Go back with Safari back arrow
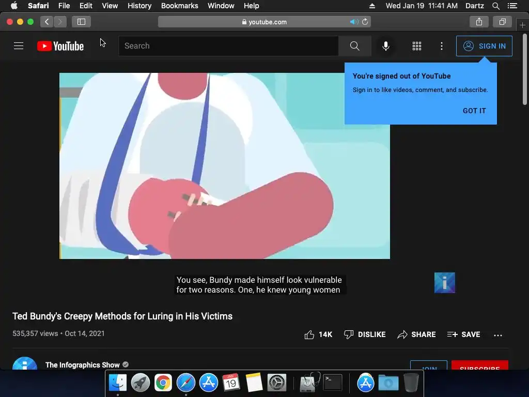 coord(47,22)
